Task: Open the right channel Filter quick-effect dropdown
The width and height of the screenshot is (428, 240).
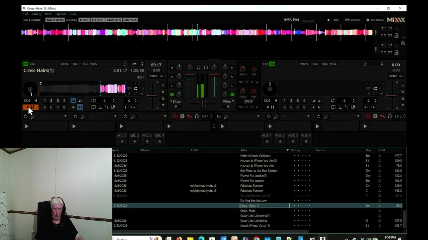Action: 229,102
